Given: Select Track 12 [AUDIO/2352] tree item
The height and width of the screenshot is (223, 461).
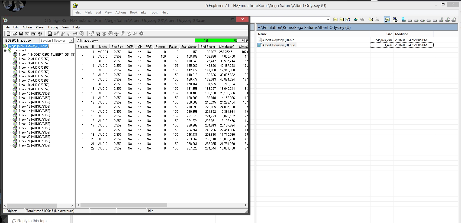Looking at the screenshot, I should 34,102.
